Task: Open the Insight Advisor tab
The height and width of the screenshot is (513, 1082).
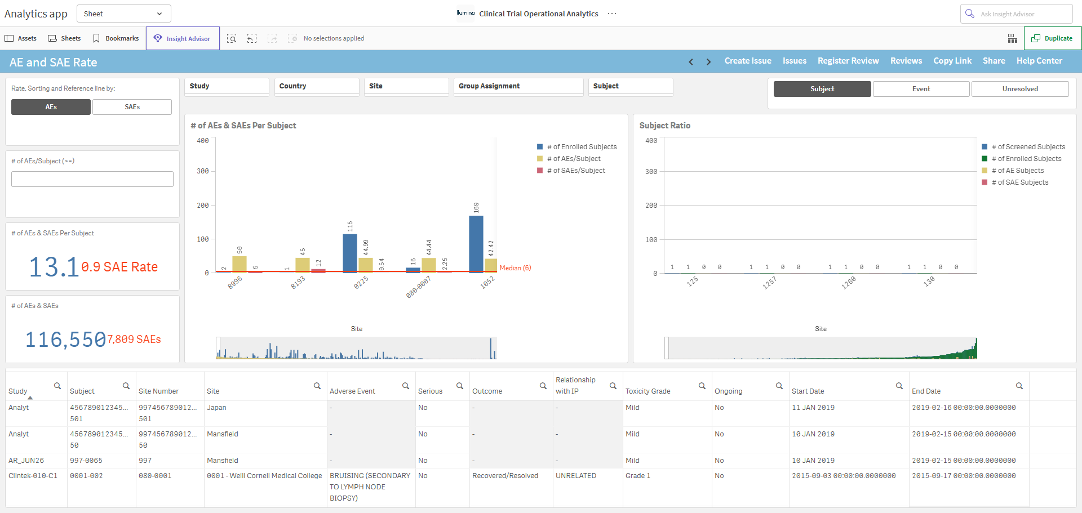Action: click(183, 38)
